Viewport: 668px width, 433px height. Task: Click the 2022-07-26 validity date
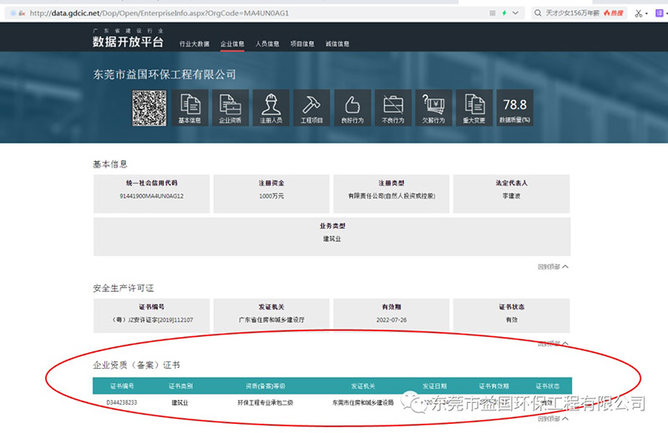[392, 320]
